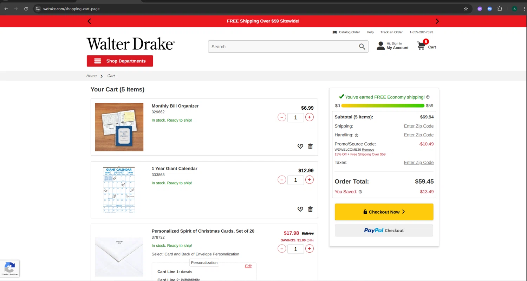Decrease quantity of Christmas Cards

[282, 249]
